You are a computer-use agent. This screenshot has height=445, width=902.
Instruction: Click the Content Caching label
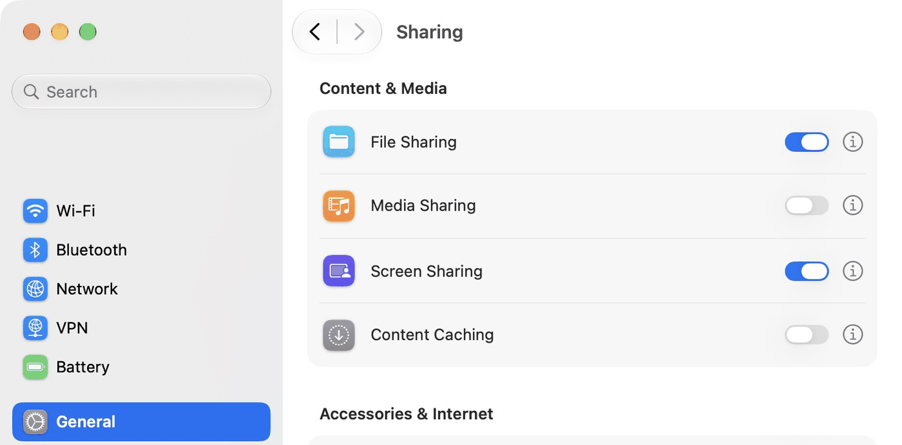pyautogui.click(x=432, y=335)
